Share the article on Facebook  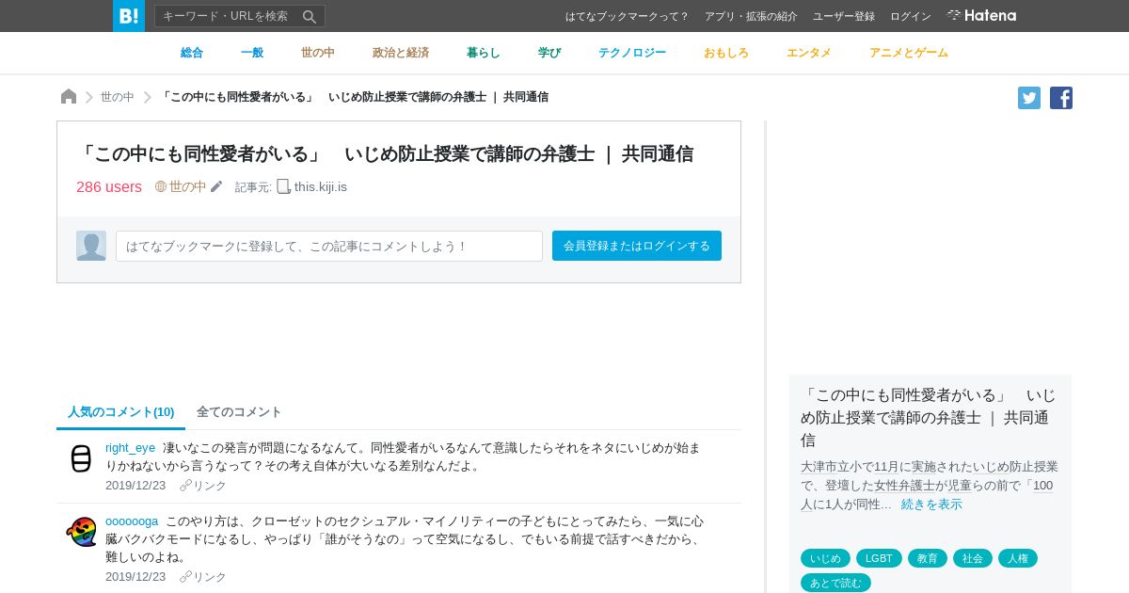pyautogui.click(x=1061, y=98)
